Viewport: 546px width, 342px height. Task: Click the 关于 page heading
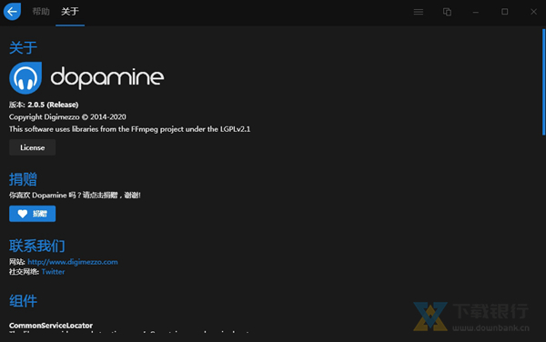23,47
